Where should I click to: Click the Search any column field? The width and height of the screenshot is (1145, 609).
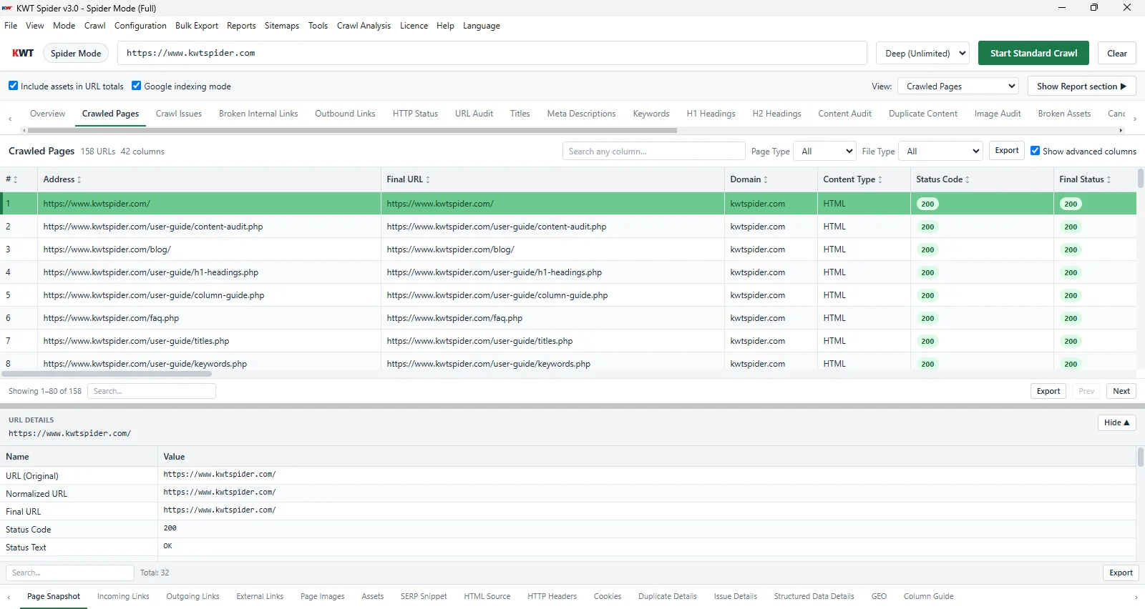point(653,151)
